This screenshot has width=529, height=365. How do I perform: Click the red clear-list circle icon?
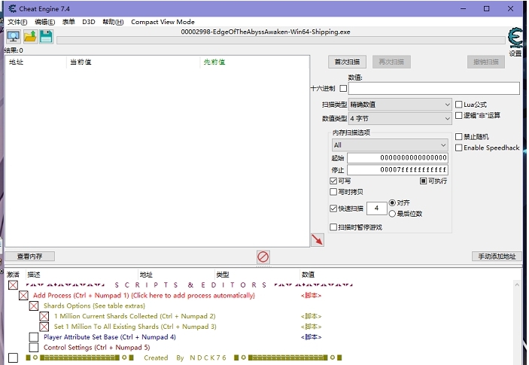[x=263, y=257]
